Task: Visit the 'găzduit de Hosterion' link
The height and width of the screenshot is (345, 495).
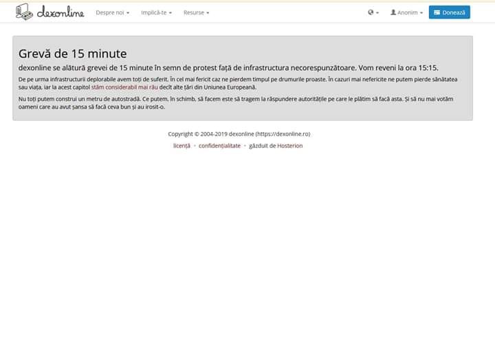Action: (275, 146)
